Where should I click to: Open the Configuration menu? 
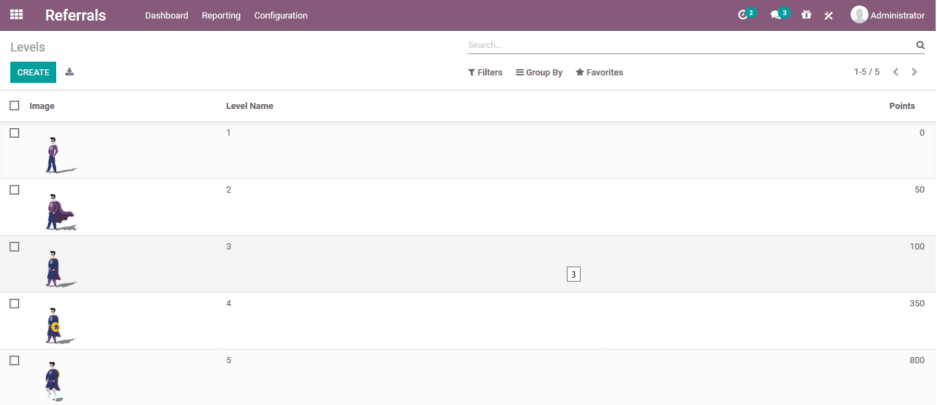281,15
